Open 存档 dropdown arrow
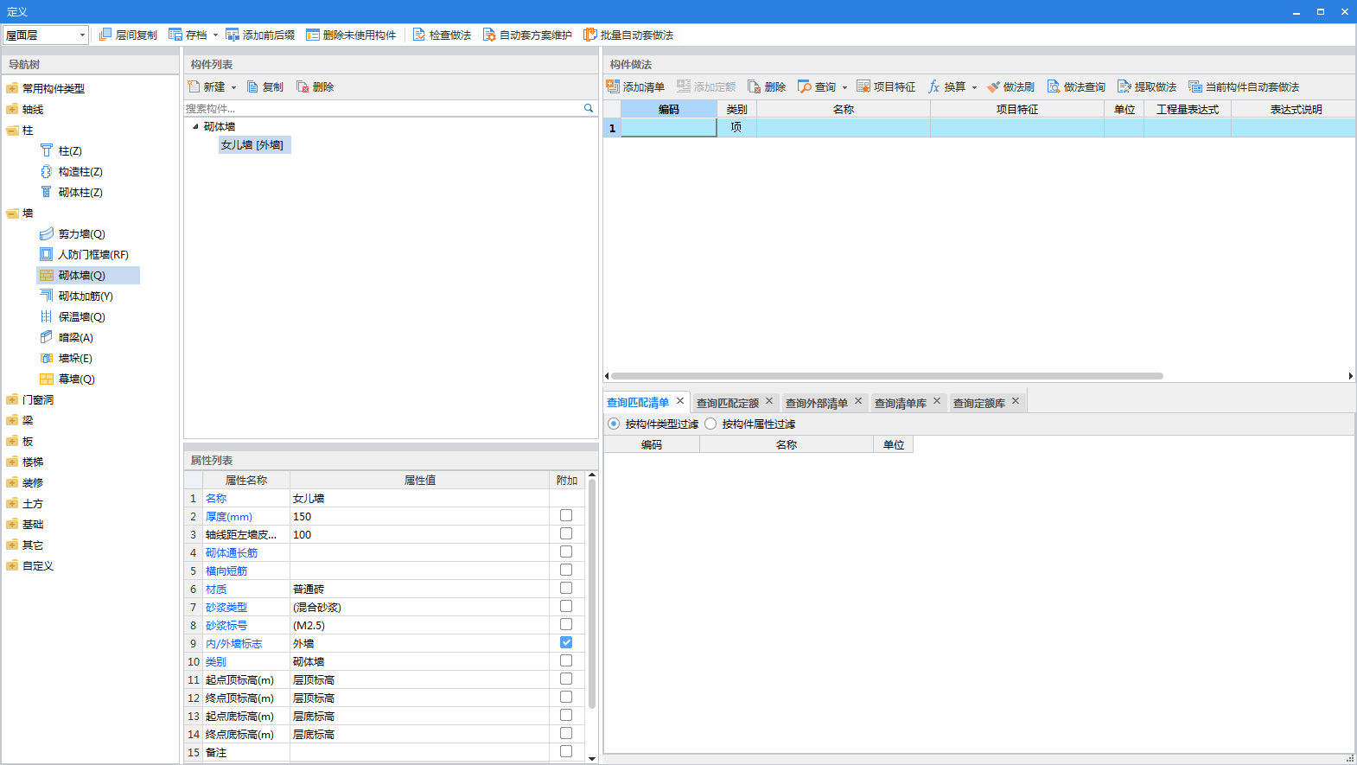The height and width of the screenshot is (765, 1357). click(215, 35)
